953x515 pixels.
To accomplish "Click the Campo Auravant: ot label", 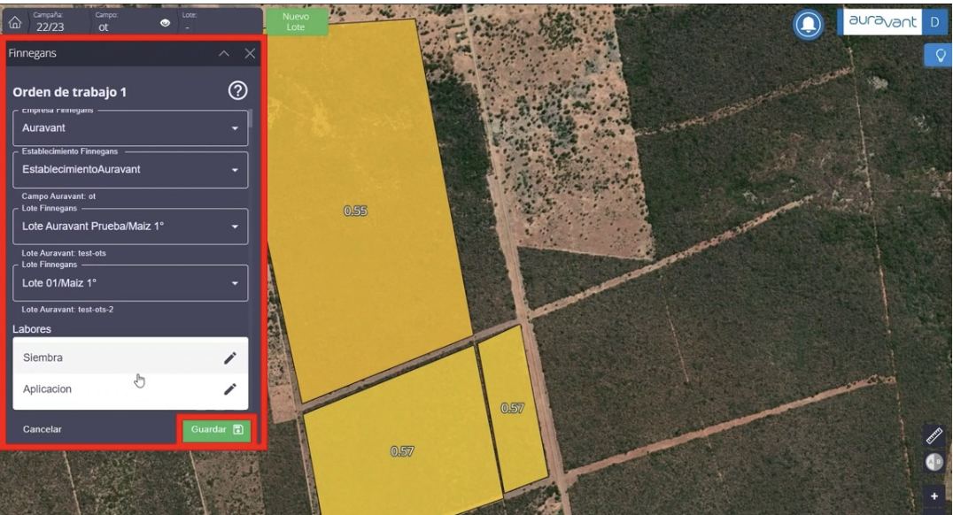I will pos(58,196).
